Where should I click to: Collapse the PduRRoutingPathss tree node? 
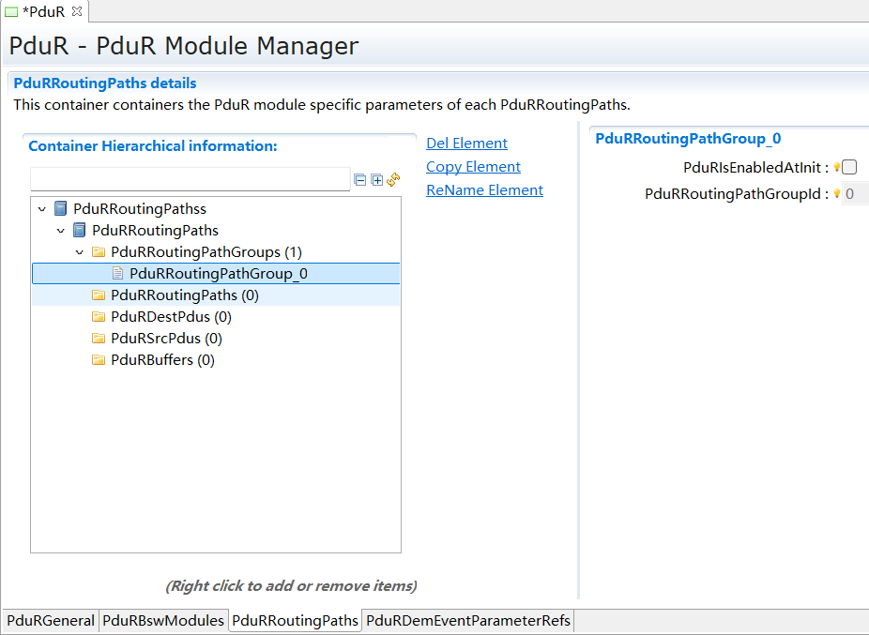pyautogui.click(x=41, y=208)
